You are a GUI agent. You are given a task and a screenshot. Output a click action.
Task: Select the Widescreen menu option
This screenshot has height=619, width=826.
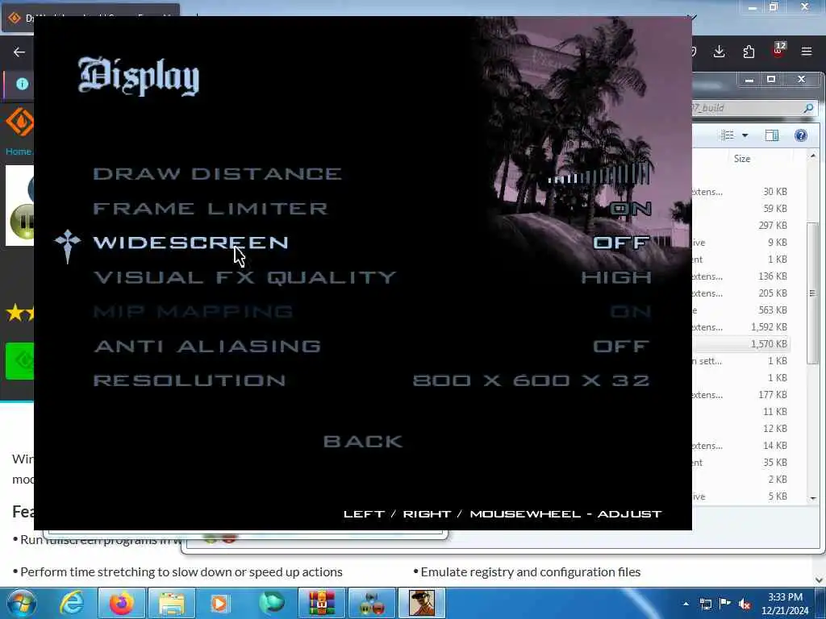(190, 243)
